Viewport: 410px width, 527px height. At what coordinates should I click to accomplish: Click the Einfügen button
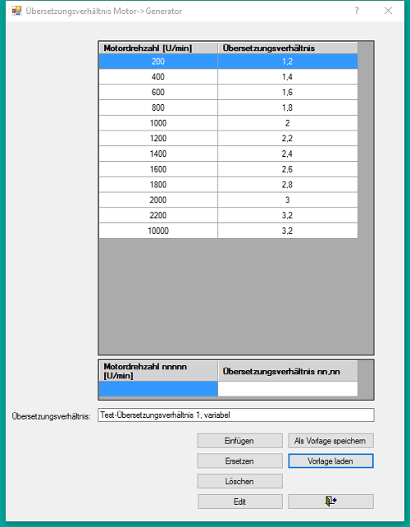pyautogui.click(x=239, y=441)
